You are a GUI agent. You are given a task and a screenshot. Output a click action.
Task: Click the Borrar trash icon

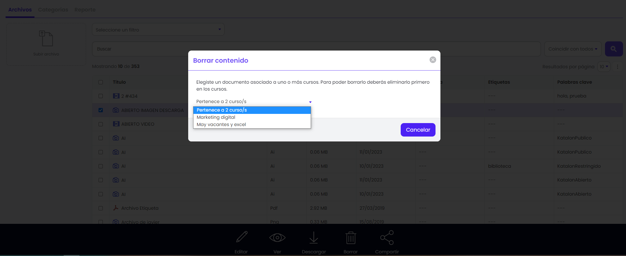tap(351, 238)
